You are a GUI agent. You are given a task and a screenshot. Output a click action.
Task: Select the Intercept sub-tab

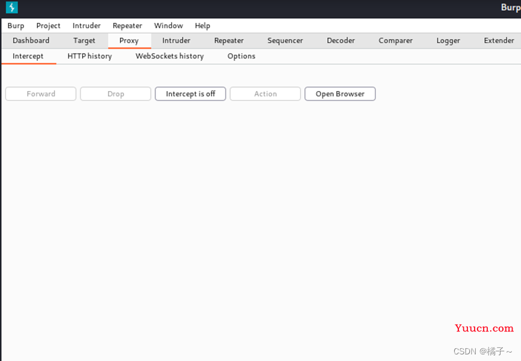[x=28, y=56]
